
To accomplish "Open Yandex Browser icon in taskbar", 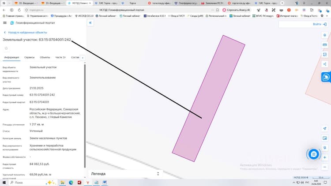I will pos(88,182).
